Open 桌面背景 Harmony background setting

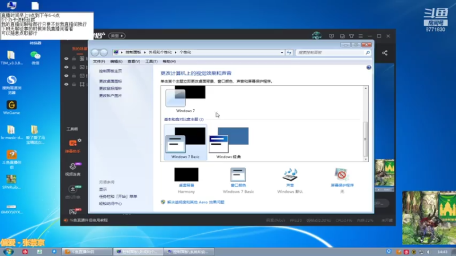point(186,180)
